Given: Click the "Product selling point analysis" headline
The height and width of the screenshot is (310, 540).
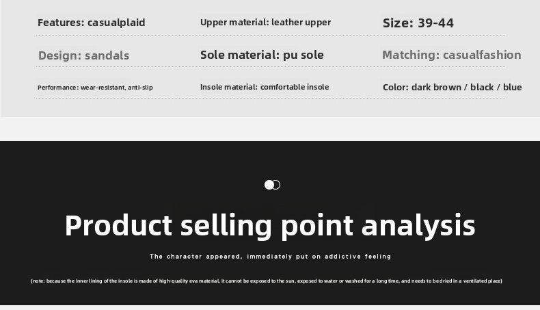Looking at the screenshot, I should (x=270, y=225).
